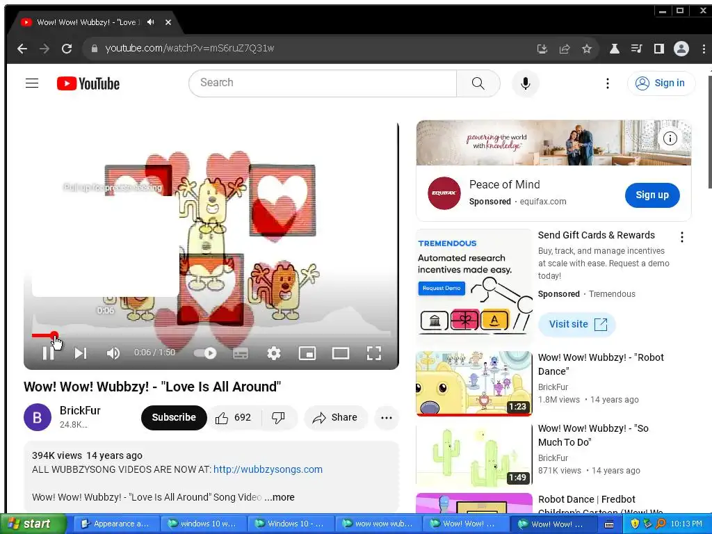Enable theater mode

[x=341, y=353]
